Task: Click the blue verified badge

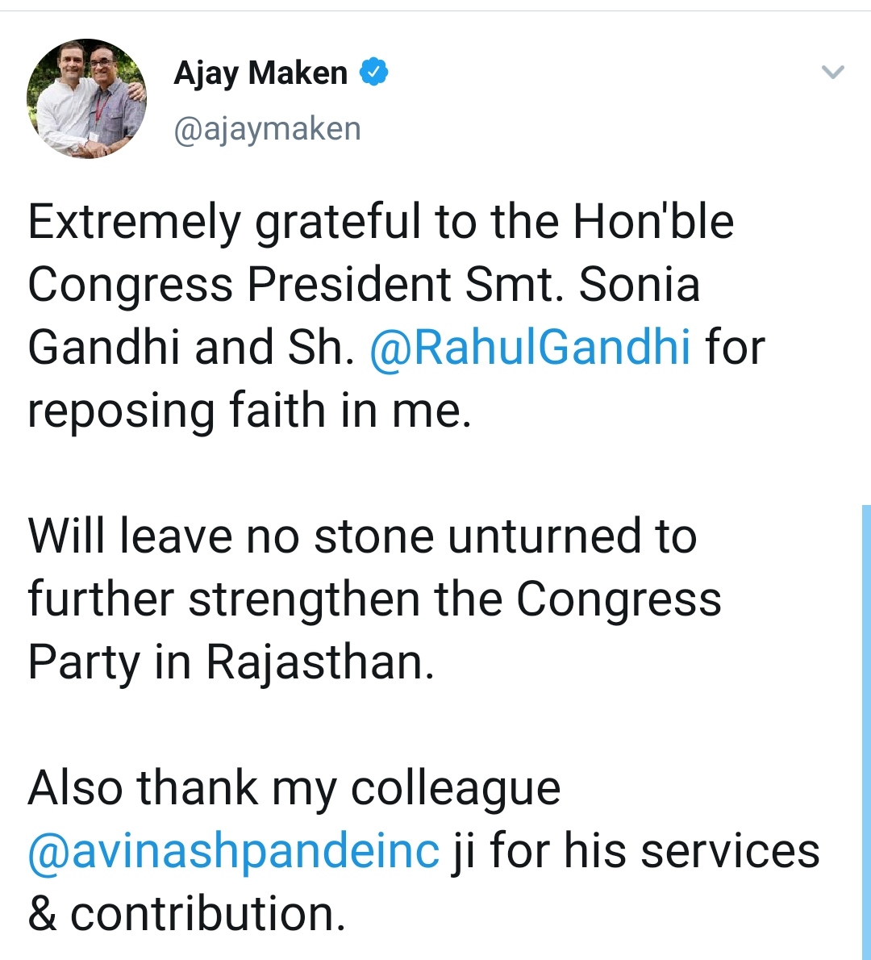Action: (373, 73)
